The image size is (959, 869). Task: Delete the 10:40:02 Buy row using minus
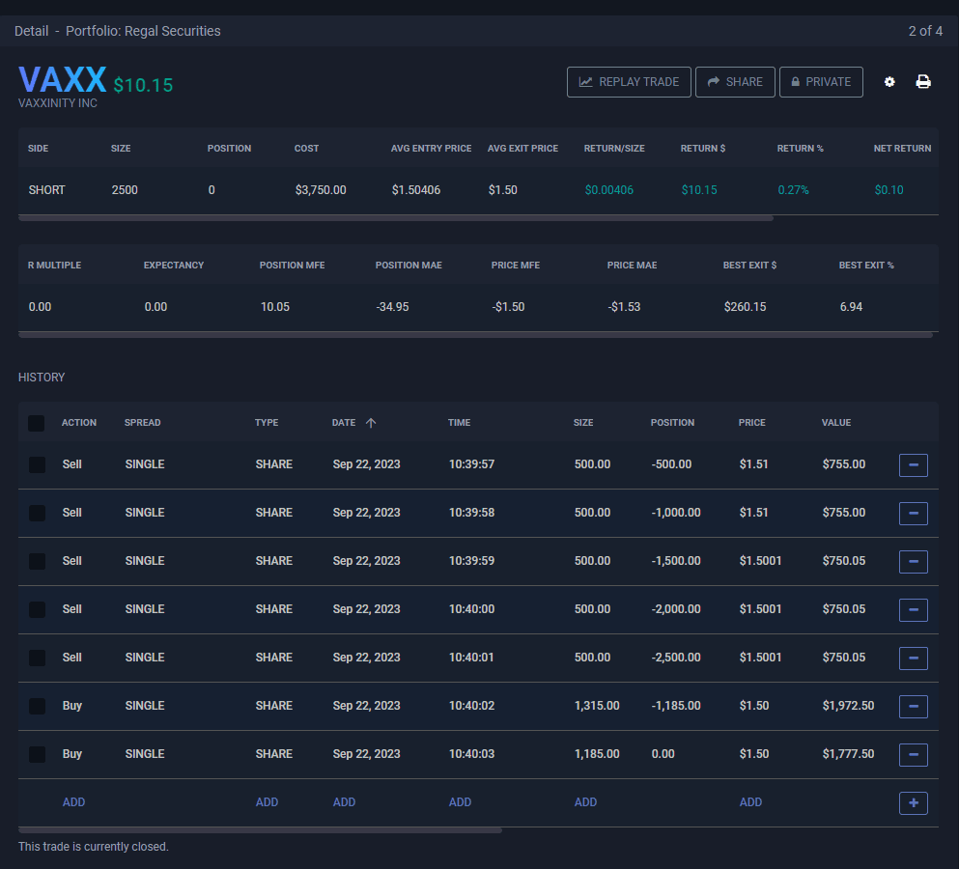(913, 707)
